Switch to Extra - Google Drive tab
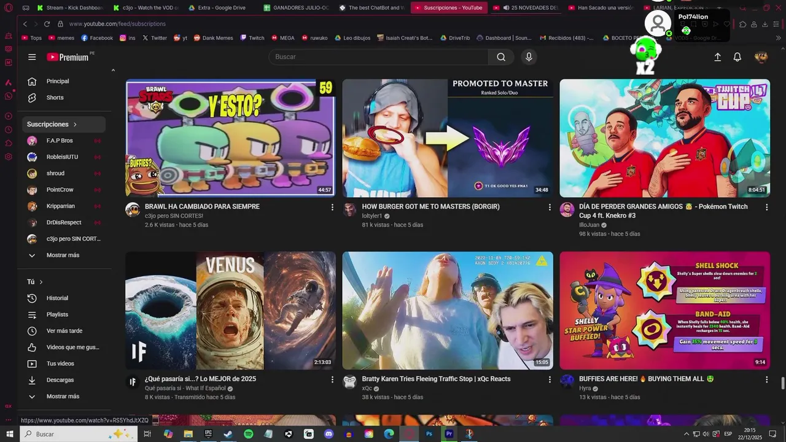 tap(219, 8)
